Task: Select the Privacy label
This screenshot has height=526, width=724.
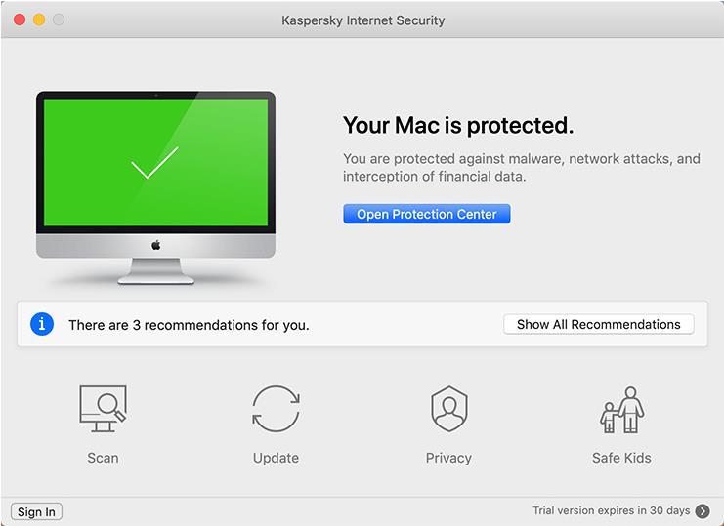Action: [x=448, y=458]
